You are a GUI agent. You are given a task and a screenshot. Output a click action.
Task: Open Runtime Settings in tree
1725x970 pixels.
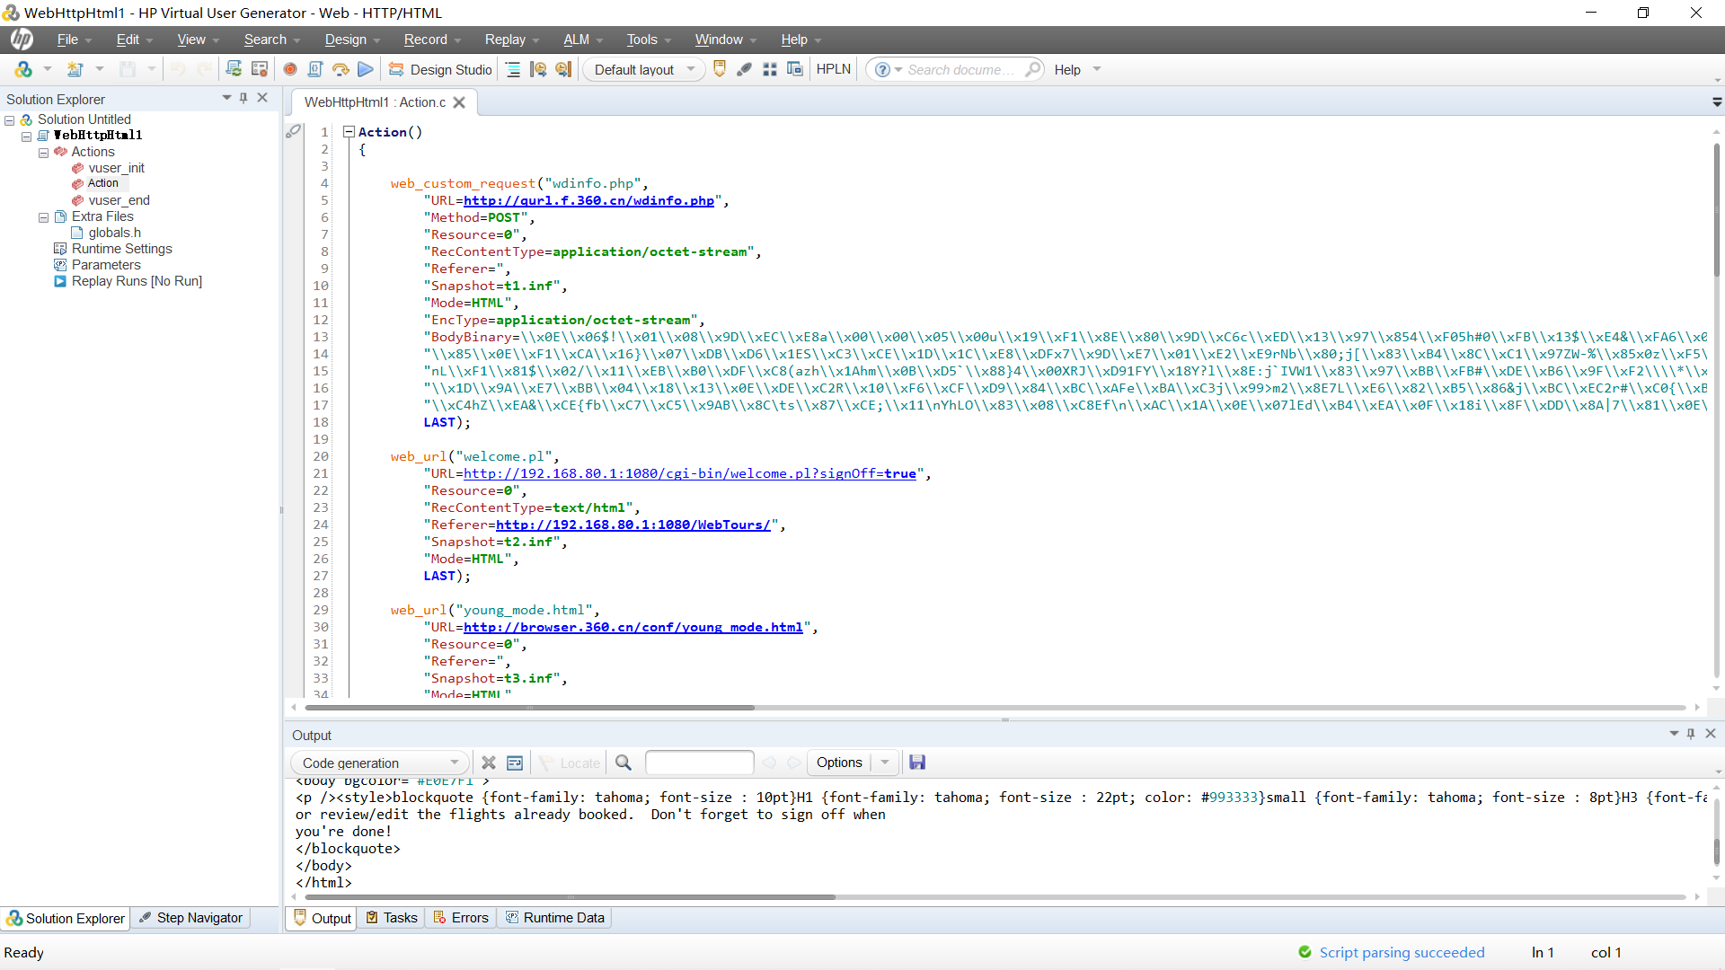(x=121, y=249)
